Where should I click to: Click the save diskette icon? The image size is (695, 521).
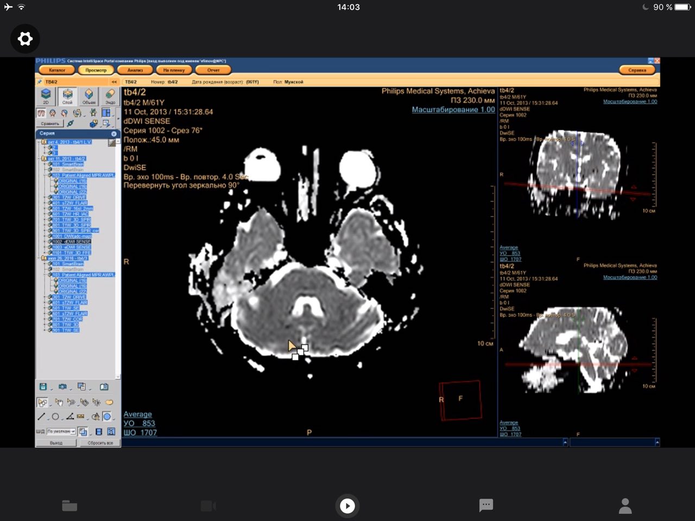43,386
